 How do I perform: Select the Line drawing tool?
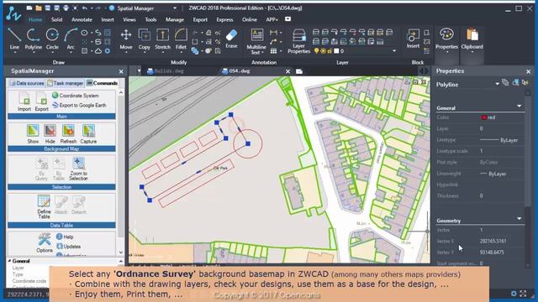point(14,39)
